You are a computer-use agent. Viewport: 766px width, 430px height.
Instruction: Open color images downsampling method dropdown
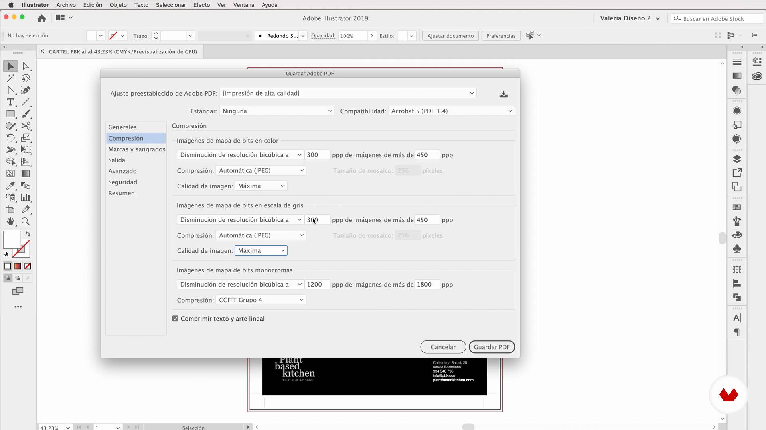click(x=240, y=155)
